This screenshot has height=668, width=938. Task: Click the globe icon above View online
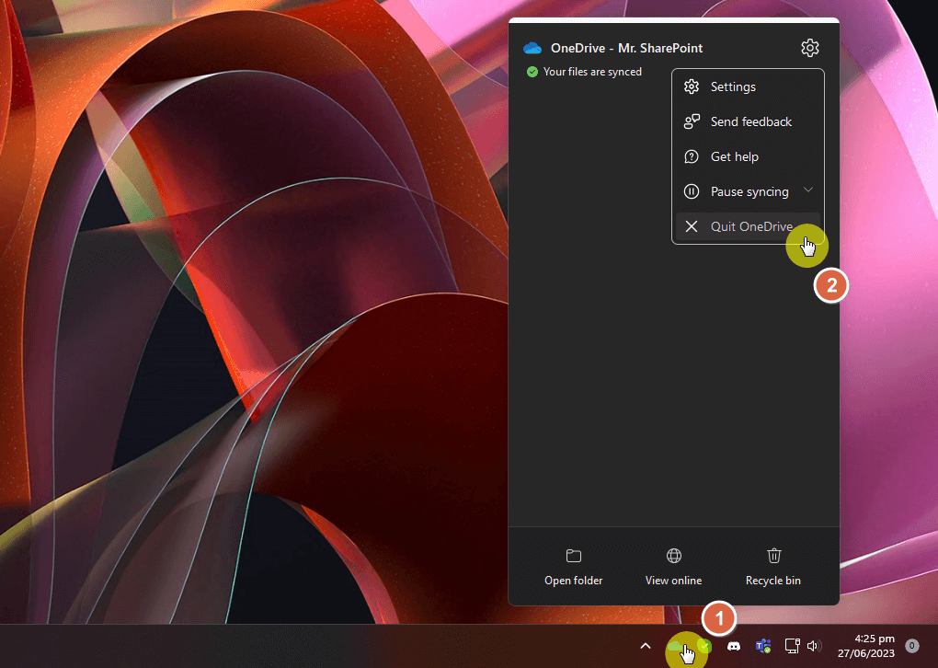pos(673,556)
